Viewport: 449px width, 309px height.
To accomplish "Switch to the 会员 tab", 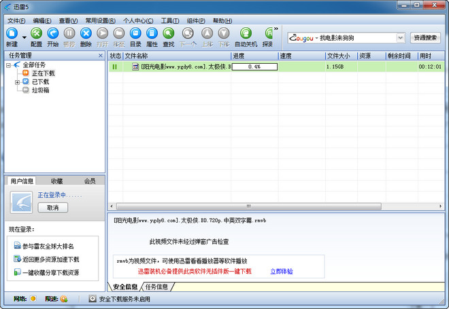I will click(90, 181).
